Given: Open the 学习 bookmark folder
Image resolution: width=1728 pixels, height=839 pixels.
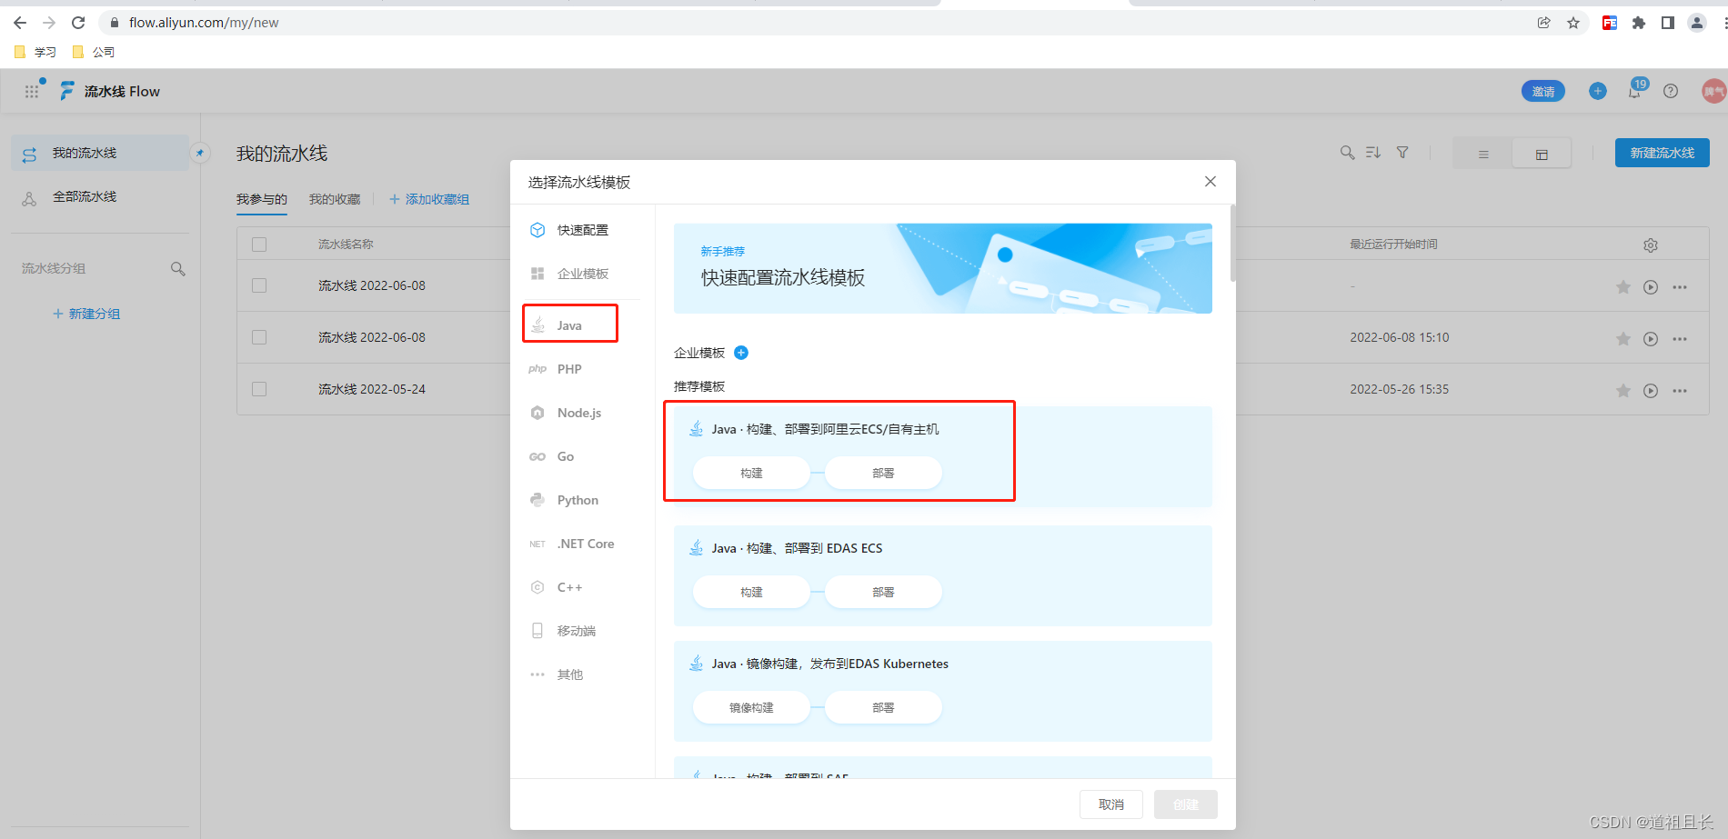Looking at the screenshot, I should 35,52.
